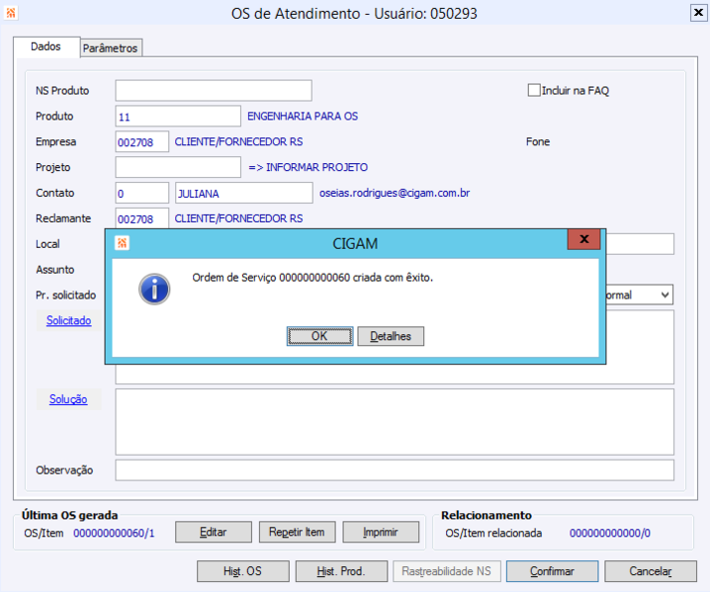Click the Empresa code field 002708
Image resolution: width=710 pixels, height=592 pixels.
click(141, 141)
